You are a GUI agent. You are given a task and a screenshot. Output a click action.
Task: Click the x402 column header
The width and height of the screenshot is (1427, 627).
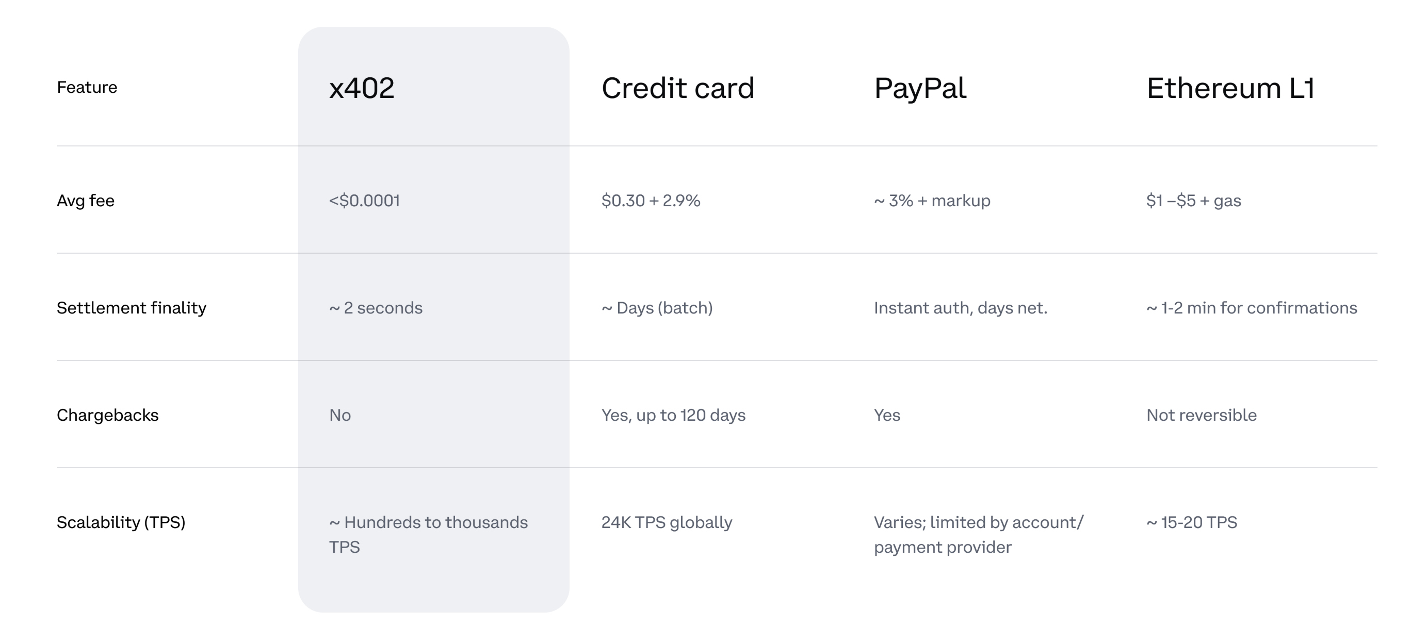pos(362,88)
